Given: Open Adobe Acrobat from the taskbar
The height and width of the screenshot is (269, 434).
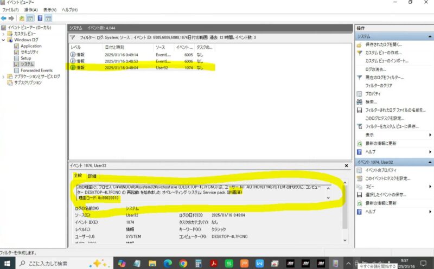Looking at the screenshot, I should pos(214,264).
